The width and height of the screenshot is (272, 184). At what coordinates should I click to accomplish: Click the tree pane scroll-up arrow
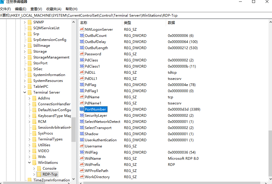(73, 22)
